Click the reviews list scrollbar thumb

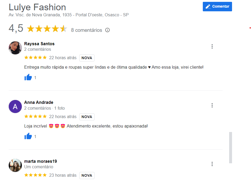[x=231, y=148]
